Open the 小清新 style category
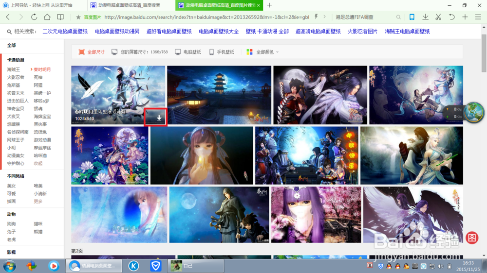 40,194
